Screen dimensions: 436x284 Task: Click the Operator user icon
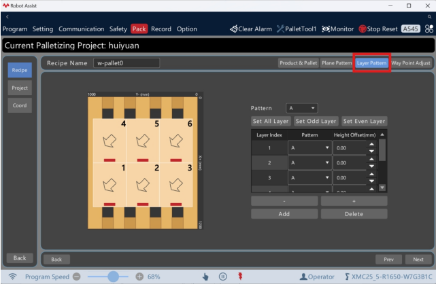pyautogui.click(x=303, y=277)
